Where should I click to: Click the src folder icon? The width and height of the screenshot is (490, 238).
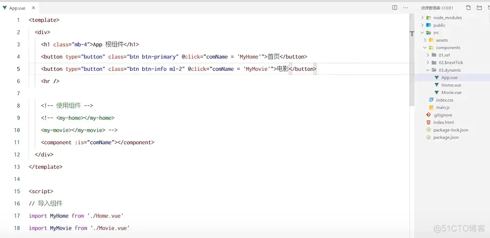pyautogui.click(x=428, y=32)
